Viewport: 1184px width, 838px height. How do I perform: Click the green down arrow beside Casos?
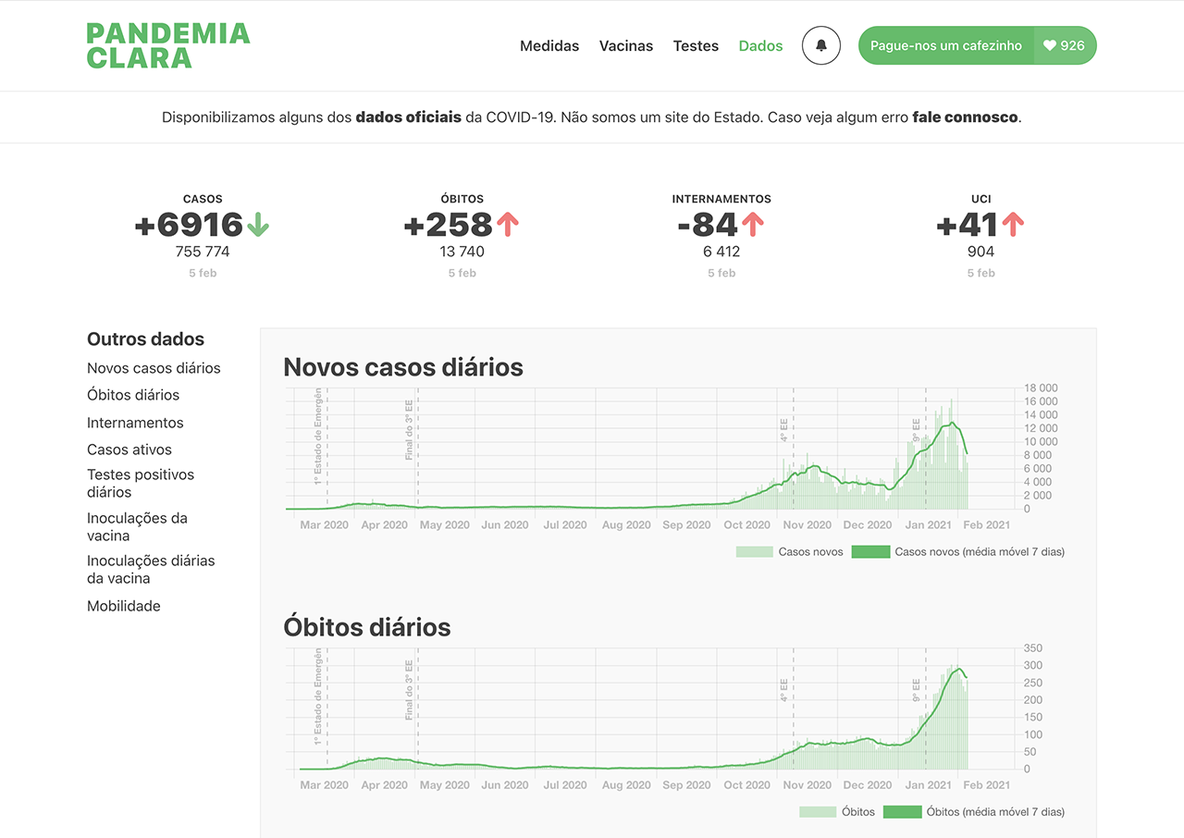(x=258, y=225)
